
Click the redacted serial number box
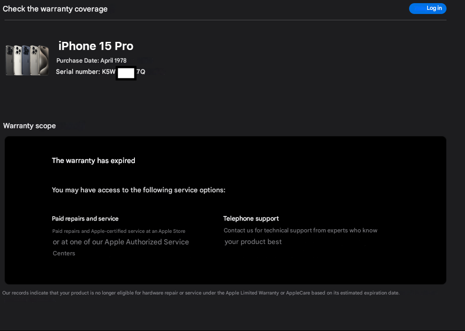click(126, 73)
